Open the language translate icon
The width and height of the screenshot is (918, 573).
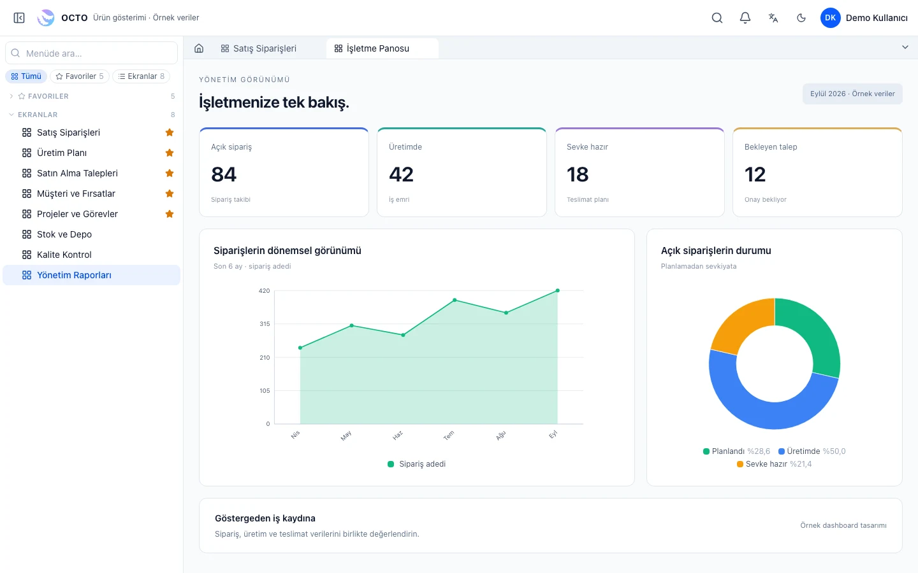tap(773, 18)
